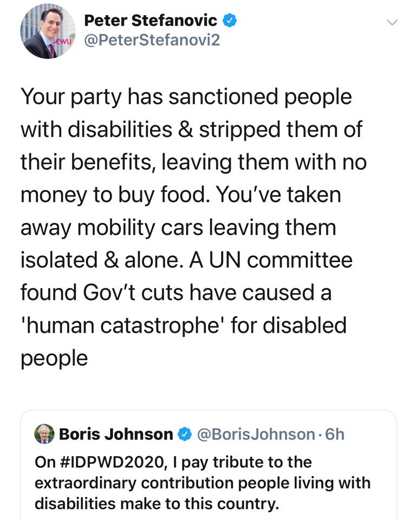Expand the tweet options chevron menu
The height and width of the screenshot is (520, 416).
(392, 23)
